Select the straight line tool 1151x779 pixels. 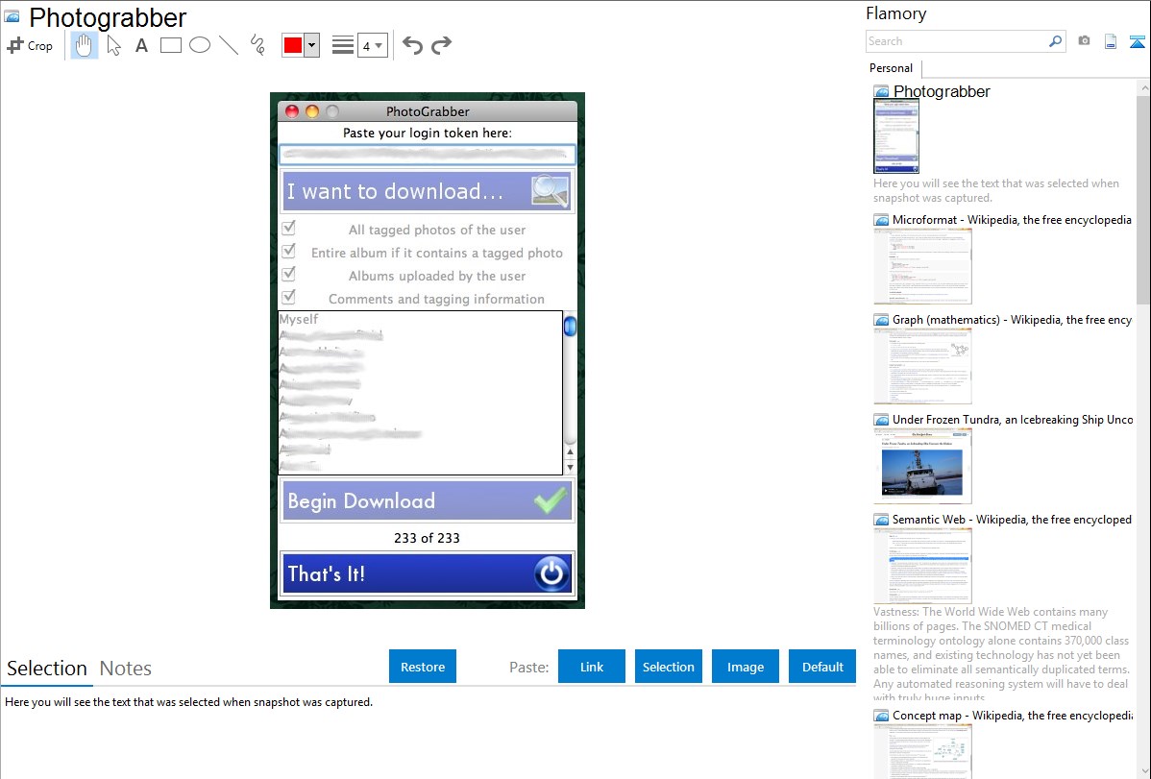[229, 45]
